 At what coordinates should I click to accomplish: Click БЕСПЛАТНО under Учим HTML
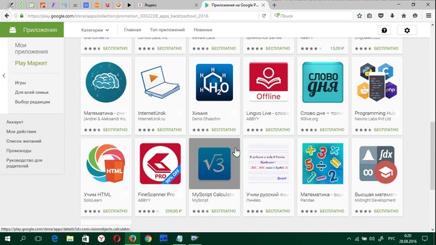coord(115,211)
